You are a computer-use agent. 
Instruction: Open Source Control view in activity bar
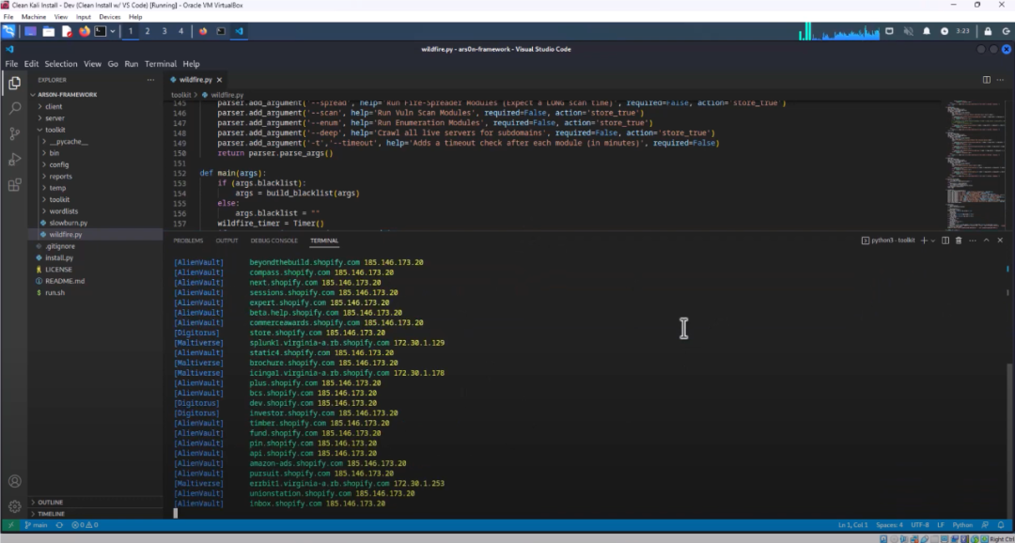[14, 134]
